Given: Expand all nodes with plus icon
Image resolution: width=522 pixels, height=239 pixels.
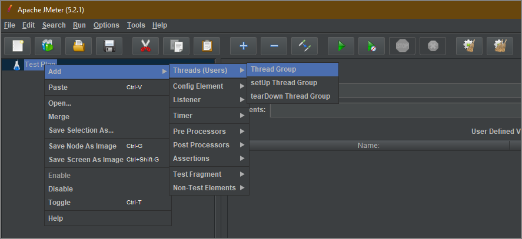Looking at the screenshot, I should pos(244,46).
